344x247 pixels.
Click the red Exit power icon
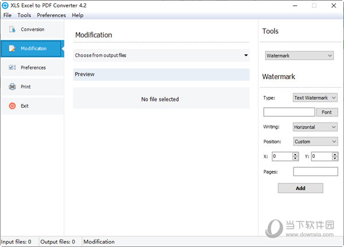tap(12, 105)
